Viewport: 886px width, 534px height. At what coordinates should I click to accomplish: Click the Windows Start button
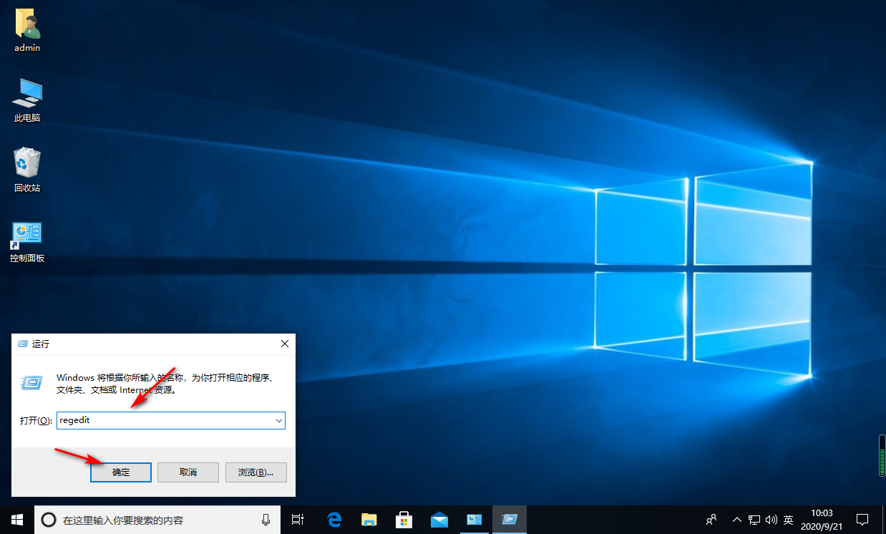17,520
